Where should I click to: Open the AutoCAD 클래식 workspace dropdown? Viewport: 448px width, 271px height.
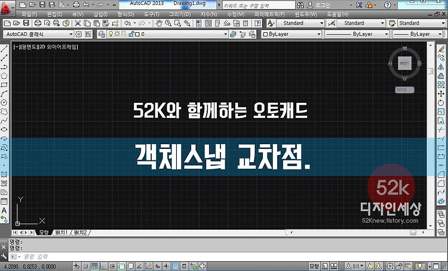point(71,34)
